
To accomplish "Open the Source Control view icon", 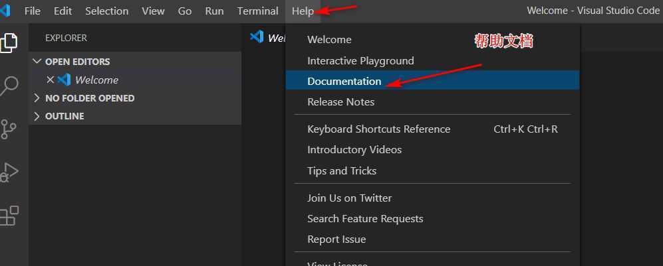I will pos(9,129).
